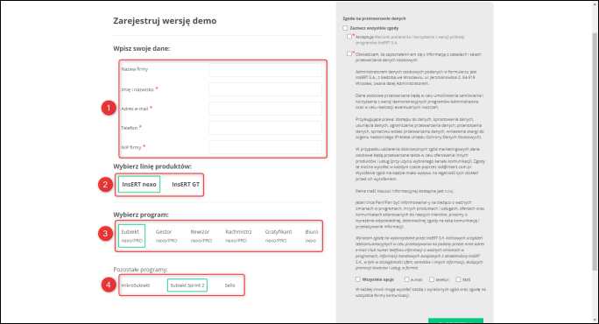Screen dimensions: 599x324
Task: Select Rachmistrz nexo/PRO program
Action: tap(238, 236)
